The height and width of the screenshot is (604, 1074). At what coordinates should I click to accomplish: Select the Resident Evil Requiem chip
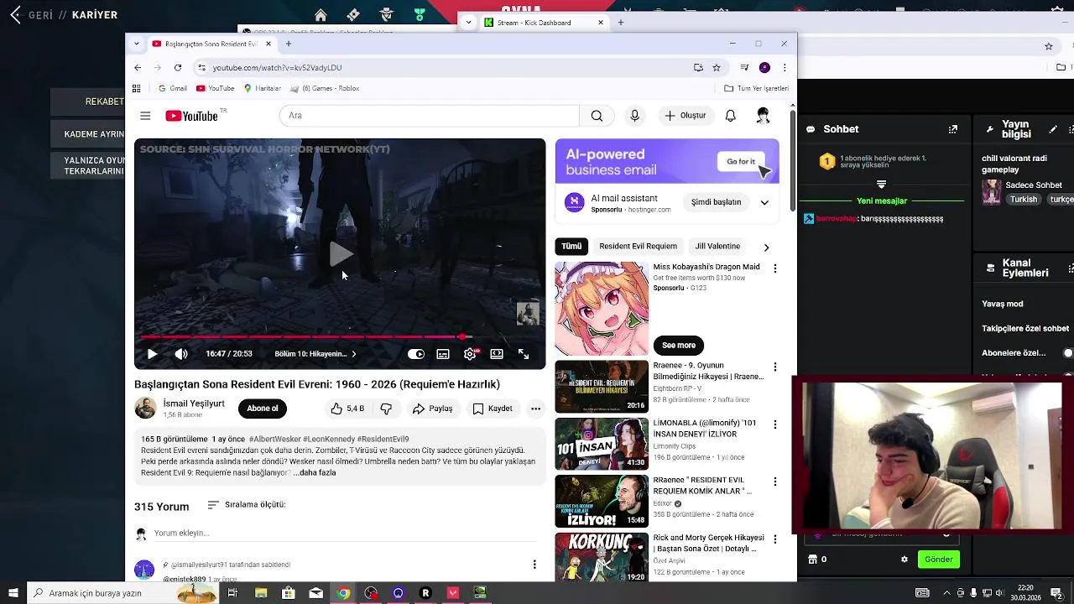[x=638, y=247]
